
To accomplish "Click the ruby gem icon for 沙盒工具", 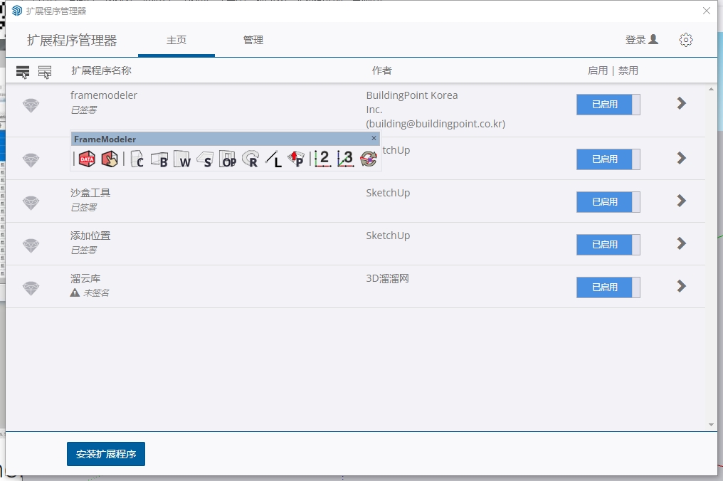I will [x=31, y=203].
